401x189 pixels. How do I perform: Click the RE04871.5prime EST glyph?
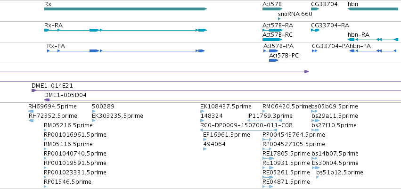(268, 187)
